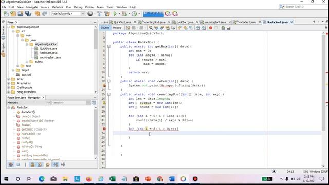Select RadixSort.java in the Files tree
The image size is (329, 185).
coord(48,53)
